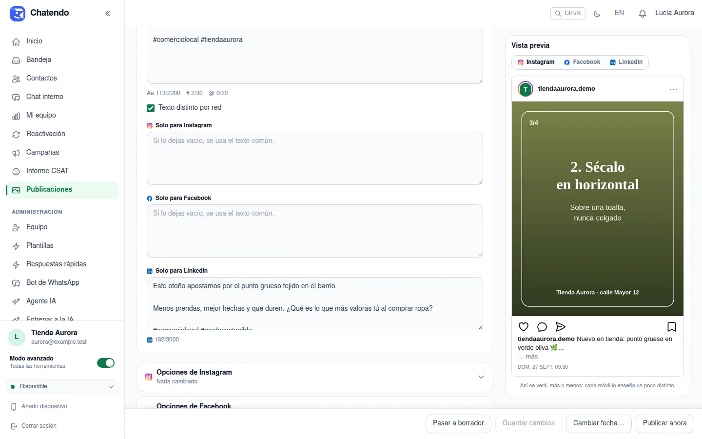Expand Opciones de Facebook section
This screenshot has width=702, height=439.
(x=315, y=403)
